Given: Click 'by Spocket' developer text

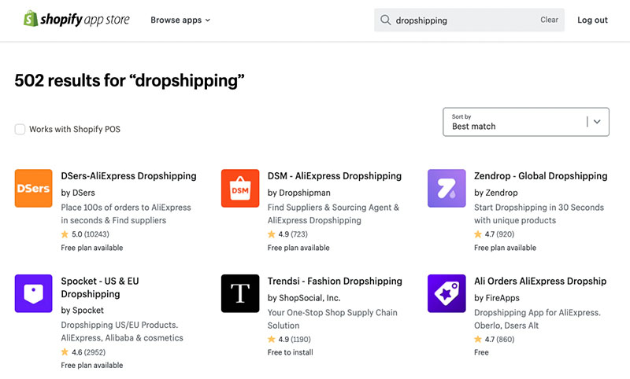Looking at the screenshot, I should point(83,311).
